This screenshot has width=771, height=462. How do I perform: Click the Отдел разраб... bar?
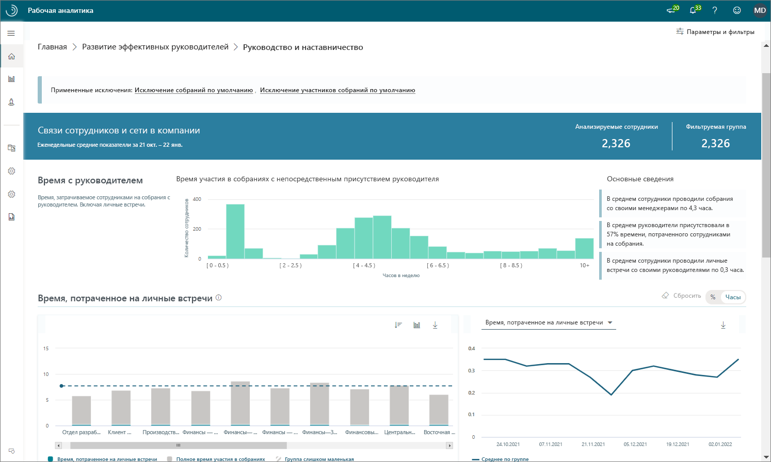point(82,410)
